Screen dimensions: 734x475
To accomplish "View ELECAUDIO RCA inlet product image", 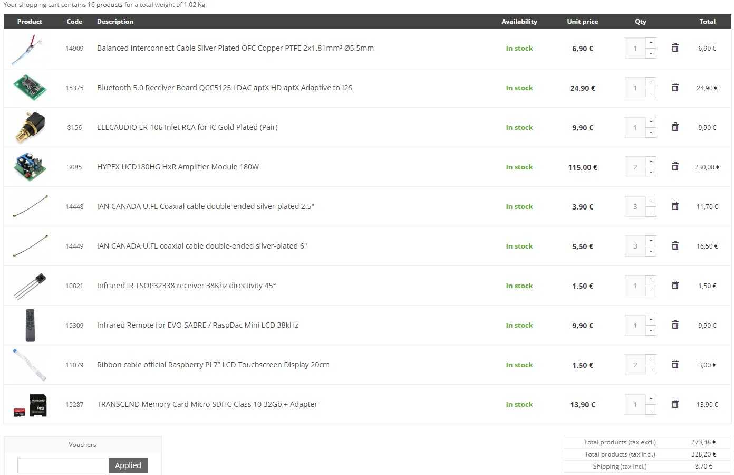I will pyautogui.click(x=30, y=127).
